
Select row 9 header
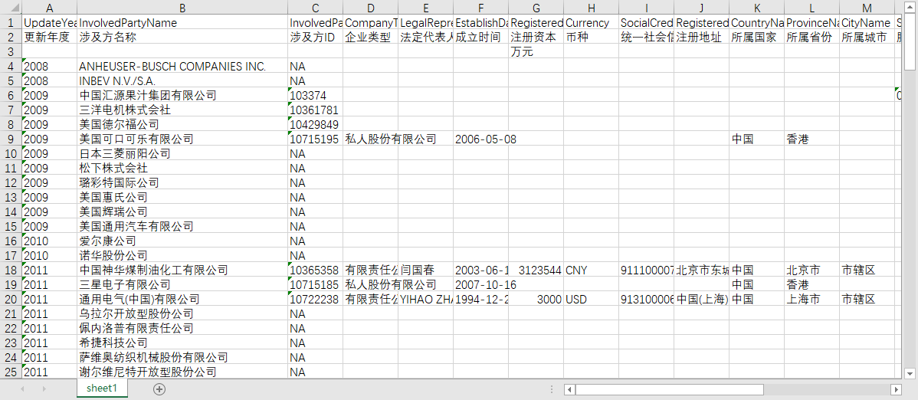pos(11,139)
